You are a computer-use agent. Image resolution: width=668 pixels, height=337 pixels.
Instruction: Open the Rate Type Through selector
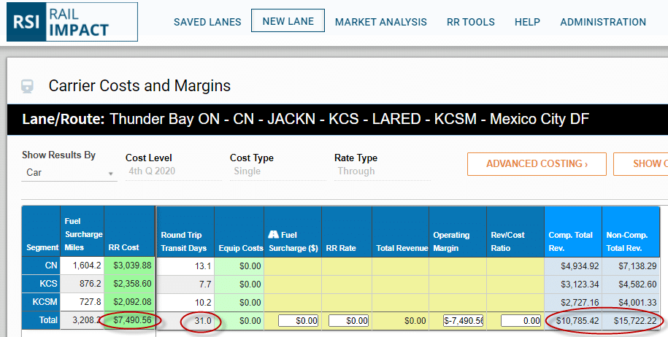tap(381, 172)
